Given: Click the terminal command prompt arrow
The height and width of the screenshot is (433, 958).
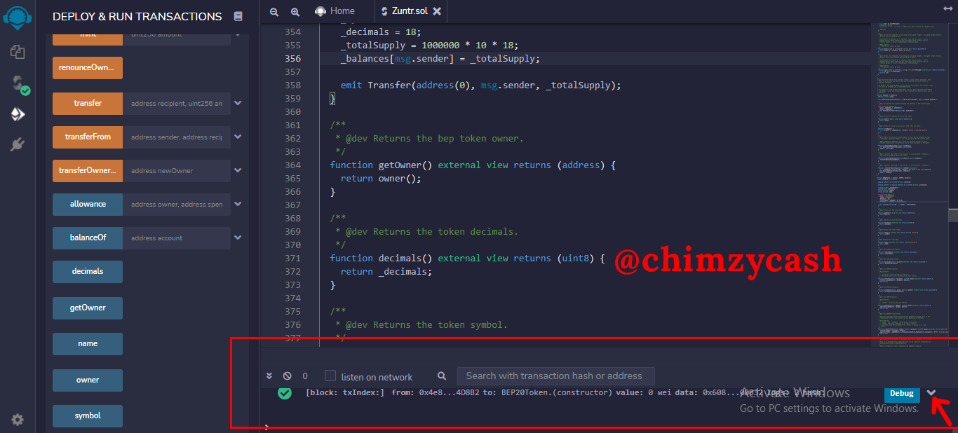Looking at the screenshot, I should click(267, 427).
